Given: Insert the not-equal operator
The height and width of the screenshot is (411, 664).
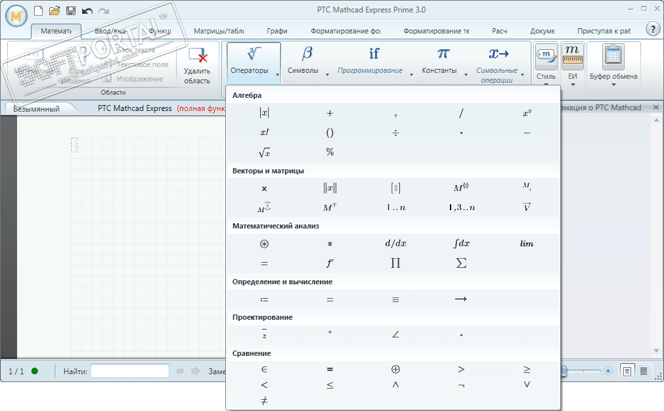Looking at the screenshot, I should click(264, 400).
